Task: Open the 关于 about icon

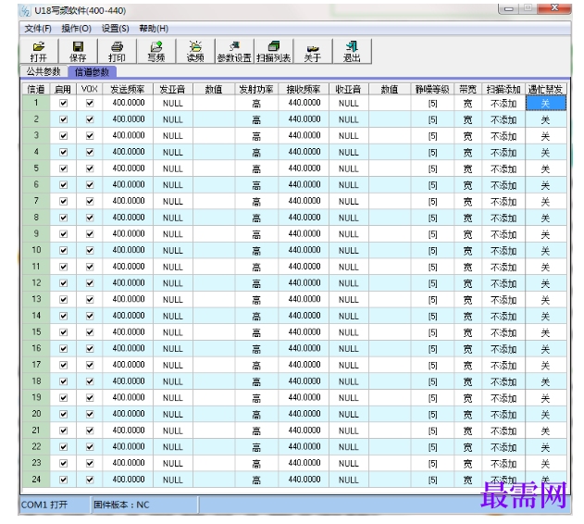Action: pos(313,52)
